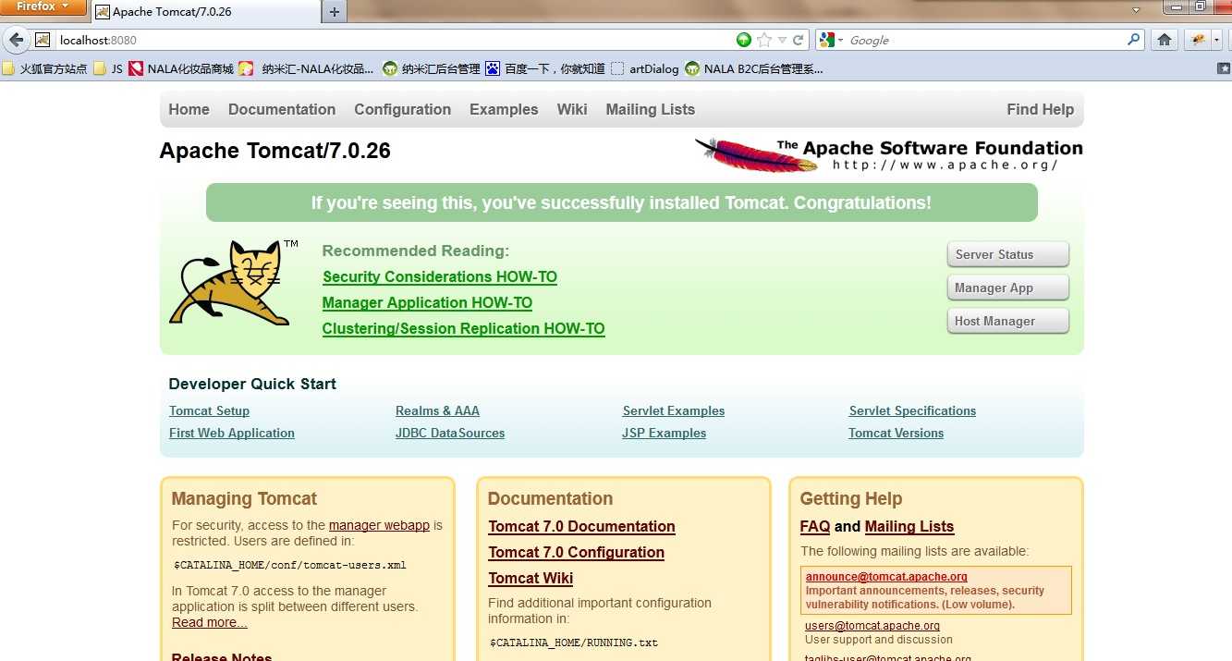The width and height of the screenshot is (1232, 661).
Task: Open Tomcat 7.0 Configuration link
Action: pos(577,552)
